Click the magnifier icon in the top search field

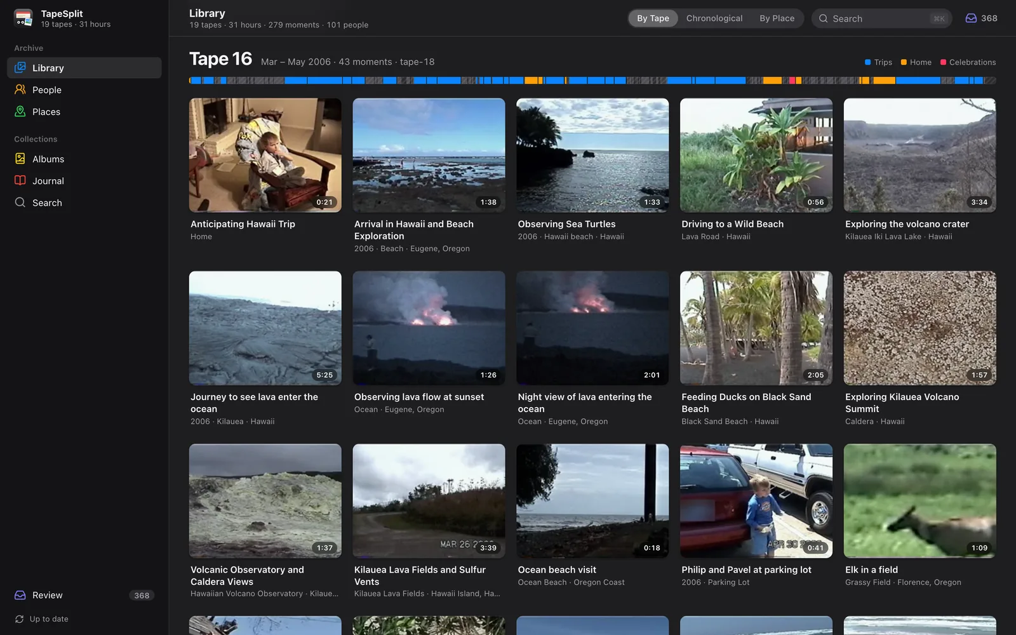[824, 18]
